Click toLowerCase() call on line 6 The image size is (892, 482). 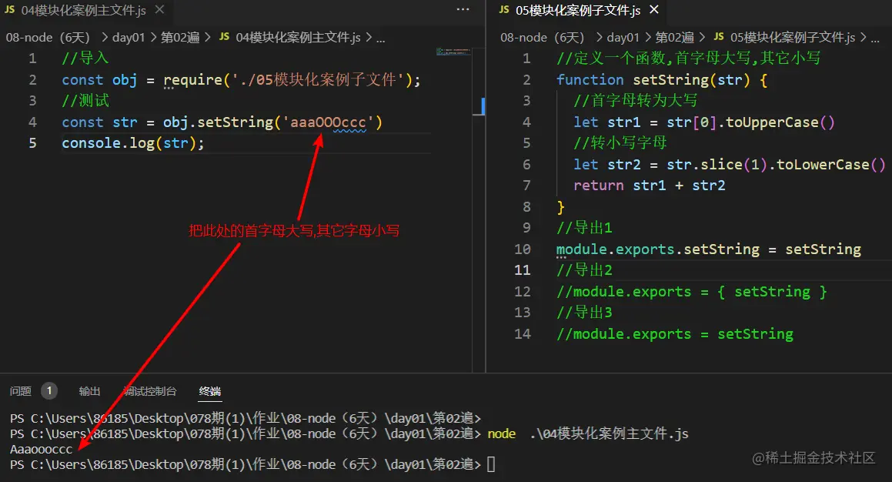(x=830, y=165)
